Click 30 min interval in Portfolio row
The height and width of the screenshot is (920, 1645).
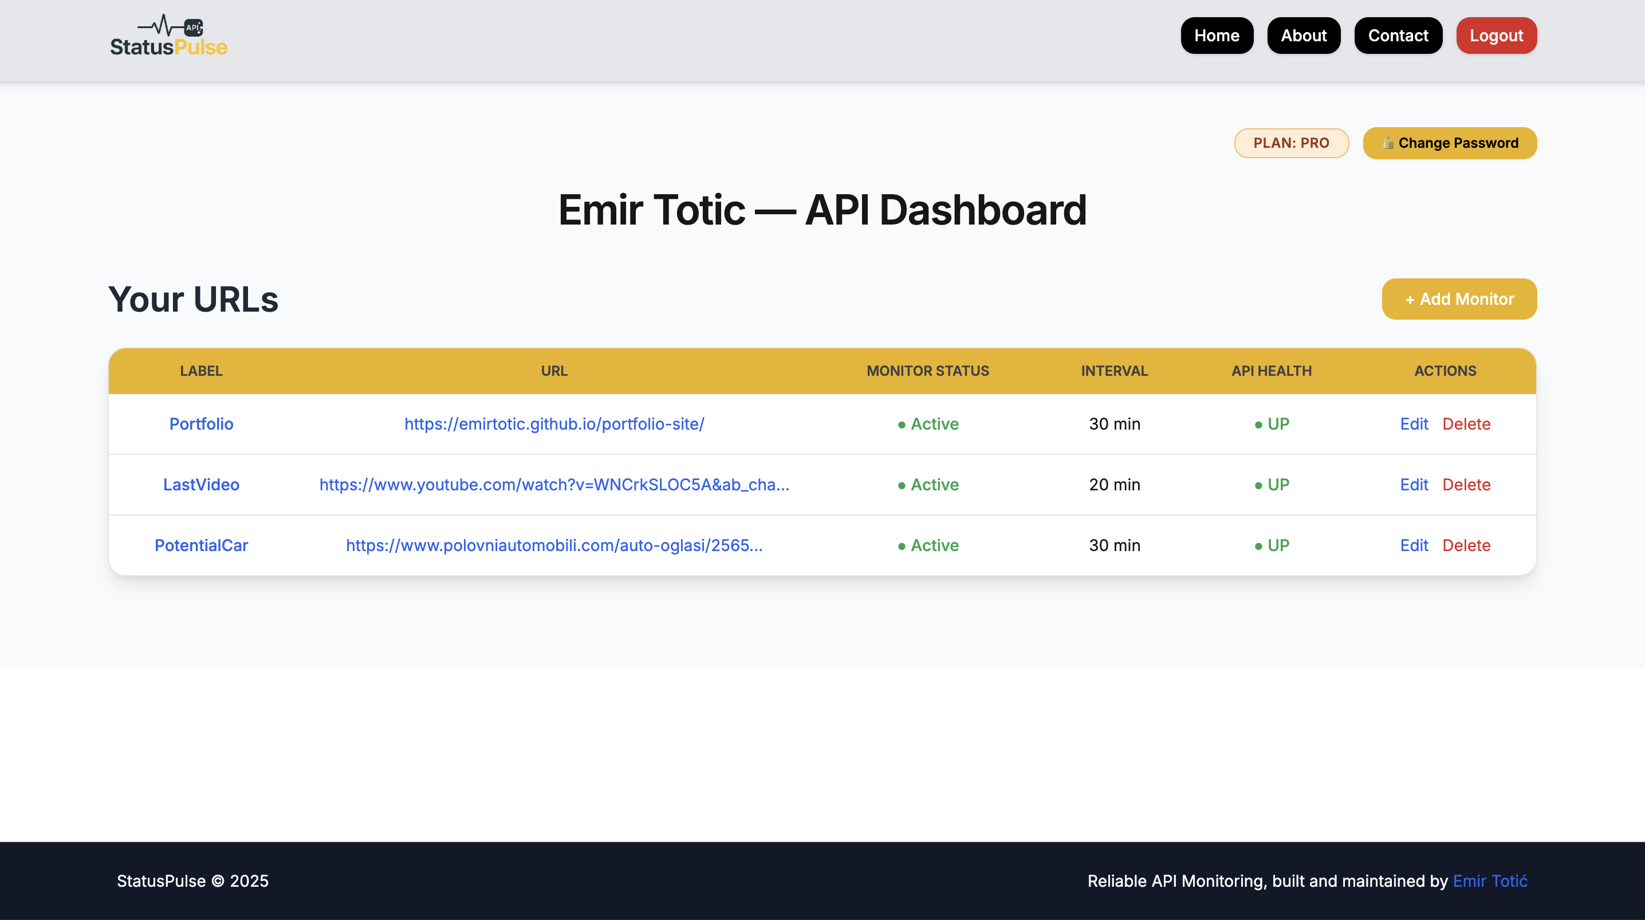click(1115, 424)
